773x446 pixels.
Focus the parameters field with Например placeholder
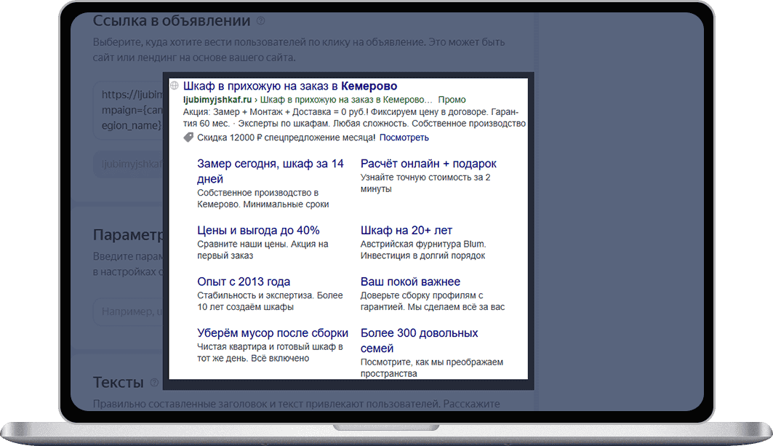point(128,311)
